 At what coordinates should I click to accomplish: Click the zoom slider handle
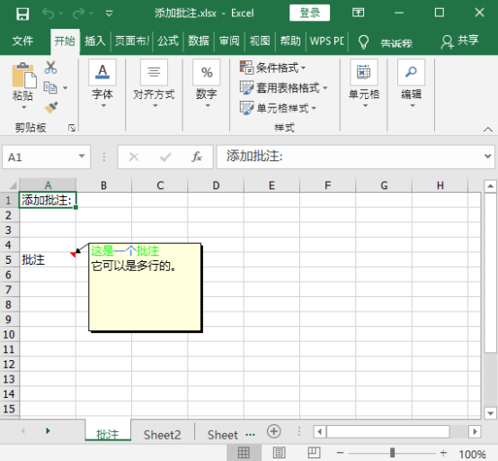[393, 452]
